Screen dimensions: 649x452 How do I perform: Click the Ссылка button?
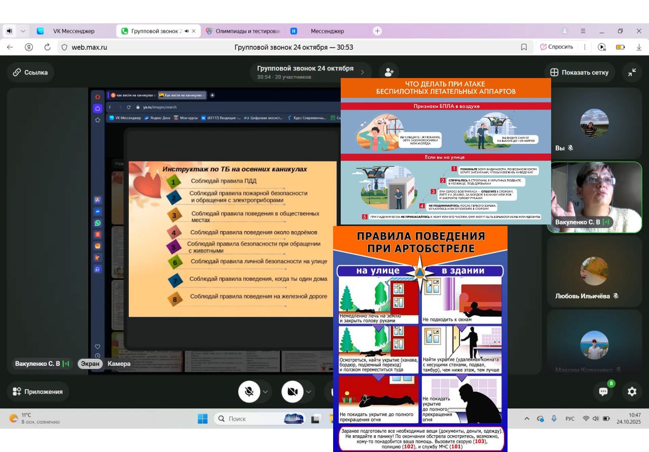pos(31,72)
